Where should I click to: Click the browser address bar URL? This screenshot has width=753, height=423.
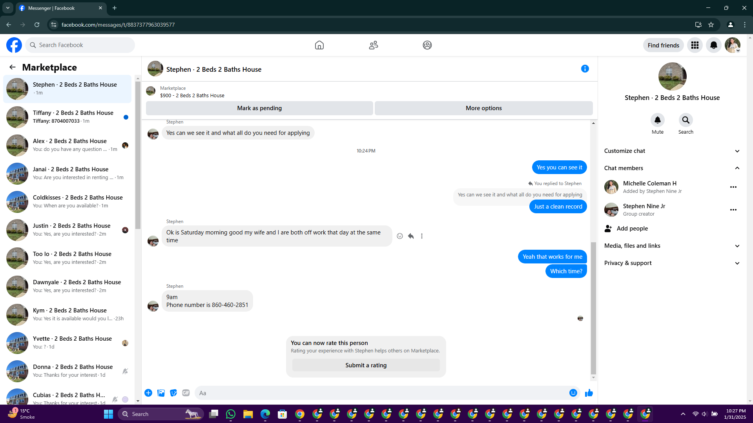[x=118, y=25]
